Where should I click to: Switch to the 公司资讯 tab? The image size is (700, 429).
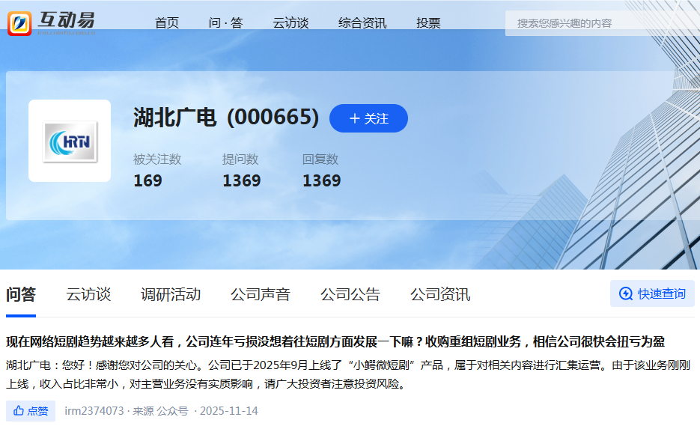click(440, 295)
